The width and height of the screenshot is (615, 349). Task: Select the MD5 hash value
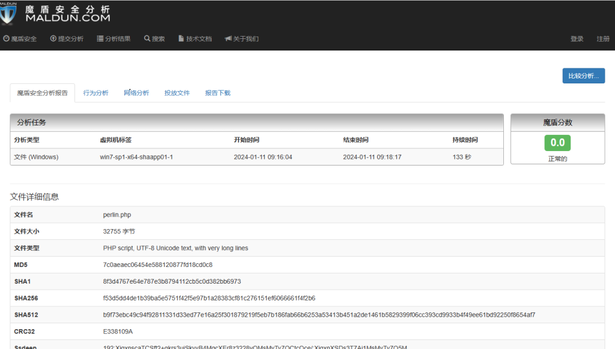[x=159, y=264]
